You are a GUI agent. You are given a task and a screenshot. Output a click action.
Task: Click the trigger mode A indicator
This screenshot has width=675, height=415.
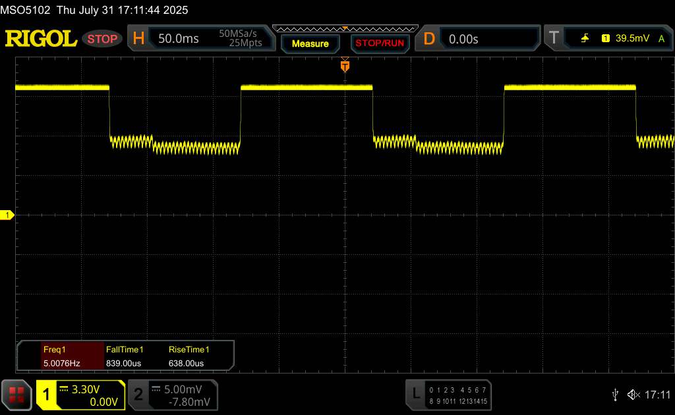coord(662,39)
